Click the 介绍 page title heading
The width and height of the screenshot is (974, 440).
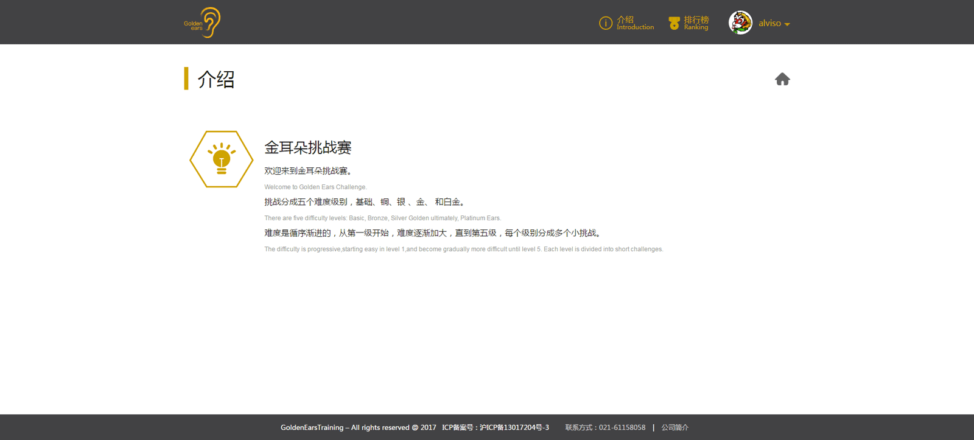point(215,79)
